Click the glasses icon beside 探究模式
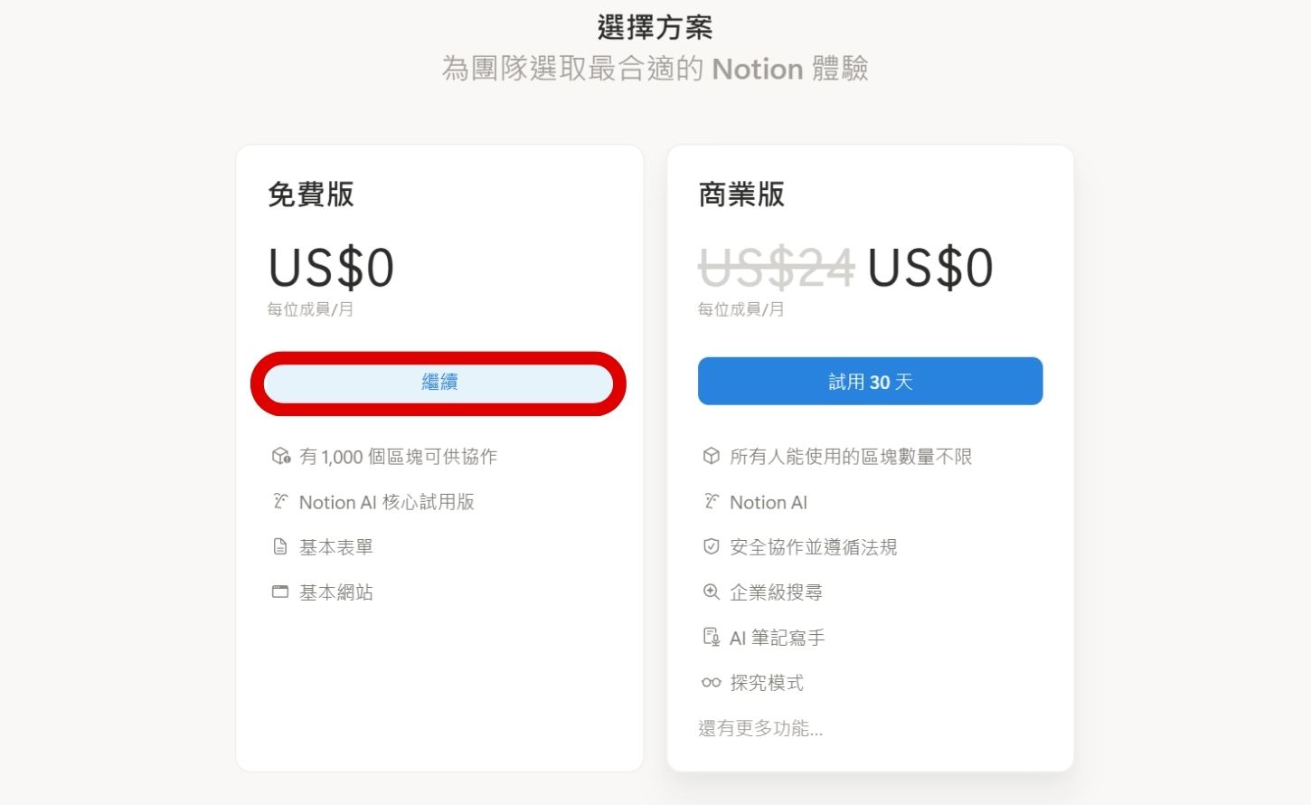This screenshot has width=1311, height=805. click(711, 682)
